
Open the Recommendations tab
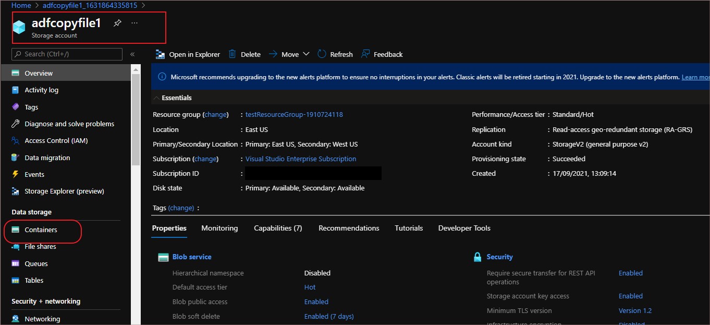349,228
